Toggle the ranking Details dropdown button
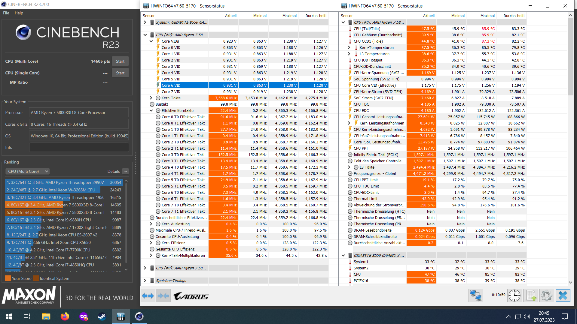 126,171
